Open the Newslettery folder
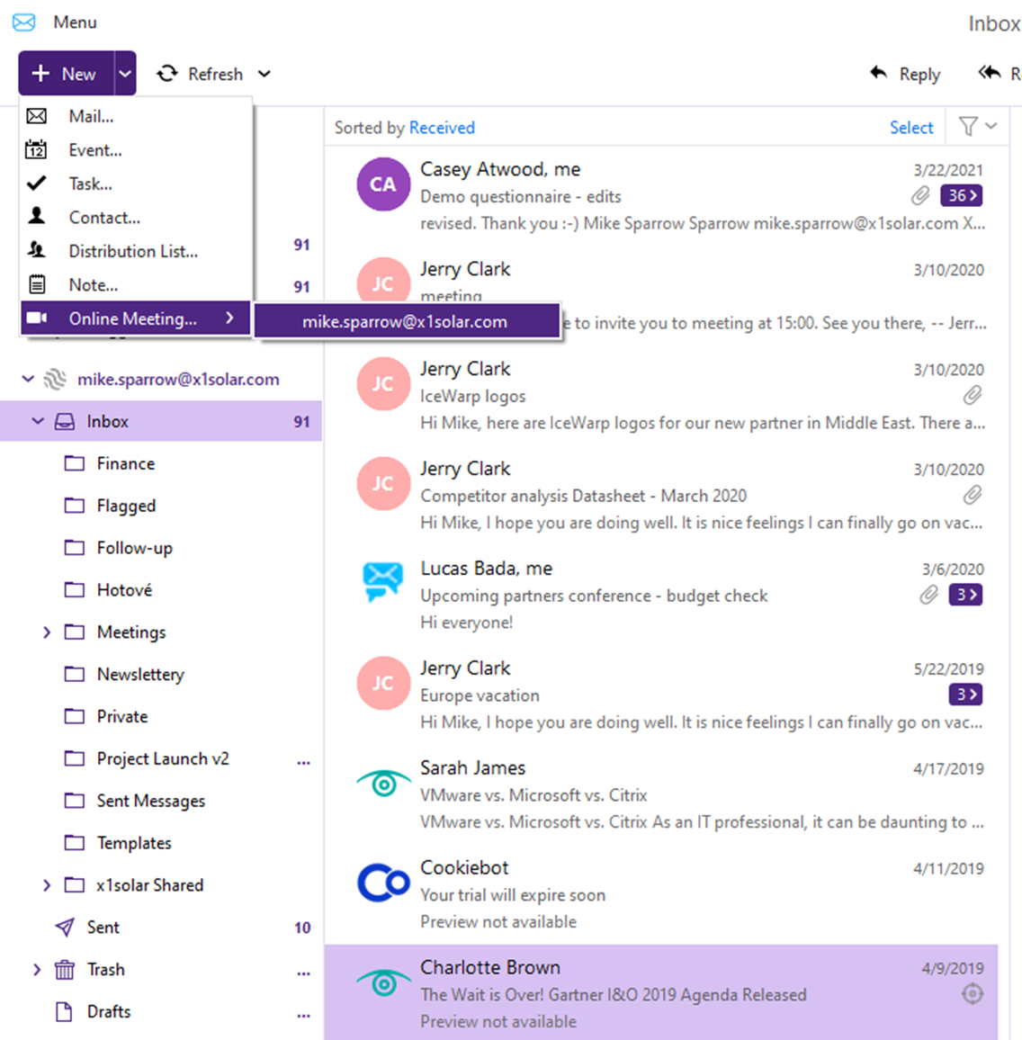The height and width of the screenshot is (1040, 1022). pos(140,675)
